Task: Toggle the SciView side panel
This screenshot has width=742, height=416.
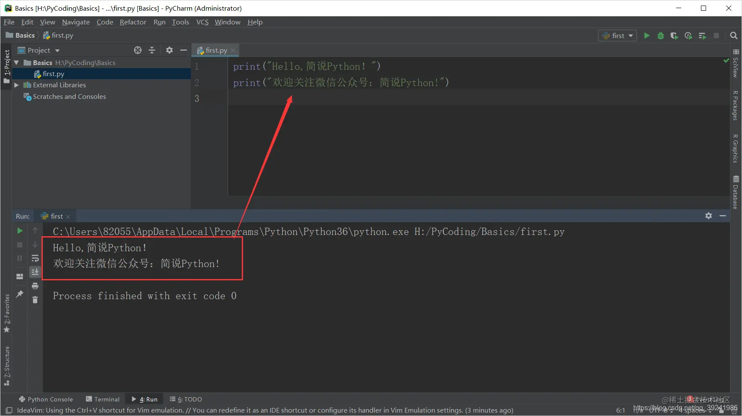Action: (736, 64)
